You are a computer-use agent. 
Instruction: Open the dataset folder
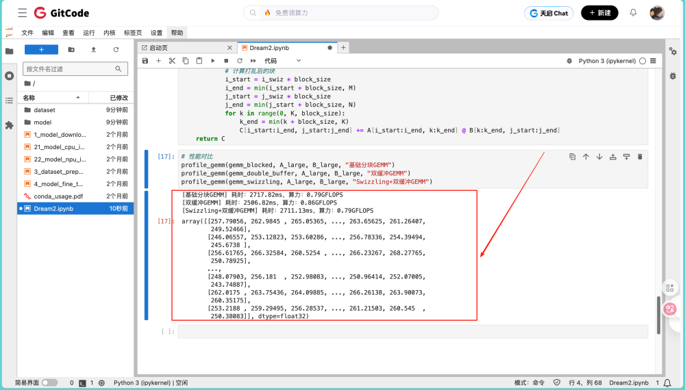click(x=75, y=110)
